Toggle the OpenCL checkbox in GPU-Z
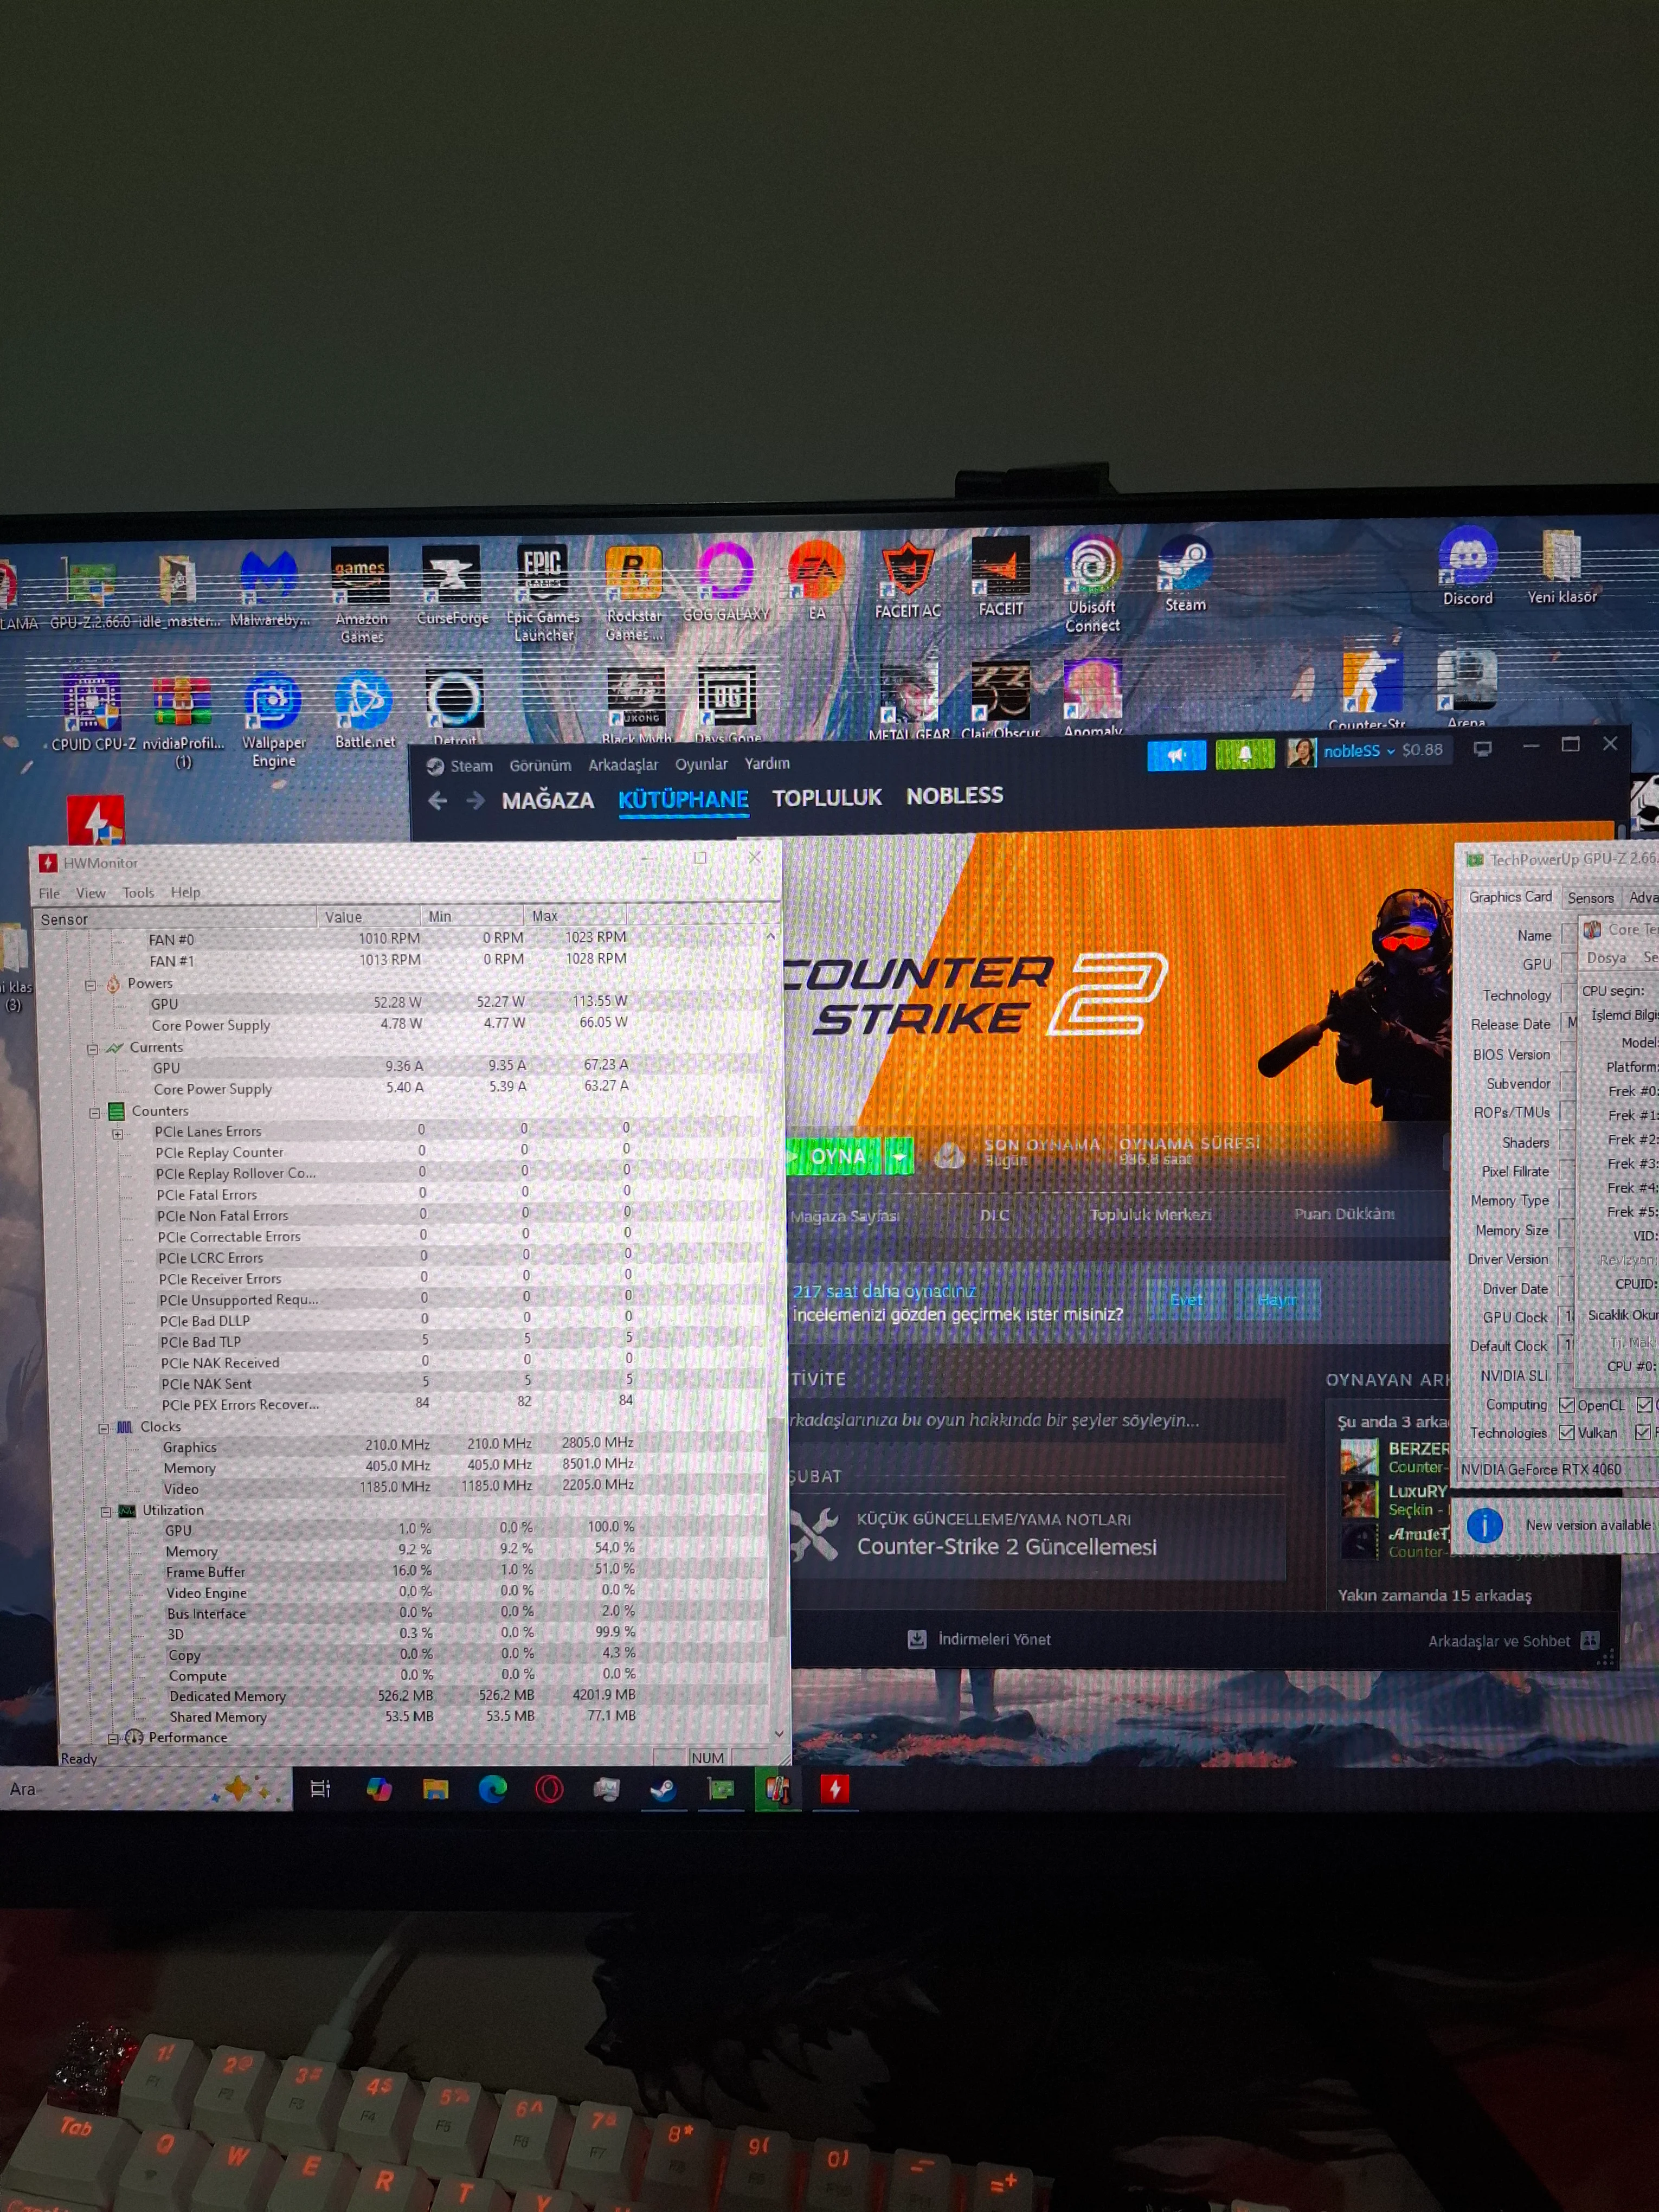 tap(1567, 1406)
